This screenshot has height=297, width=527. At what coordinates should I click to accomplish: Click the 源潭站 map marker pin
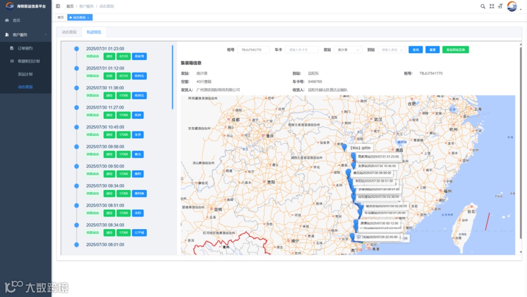(x=356, y=223)
